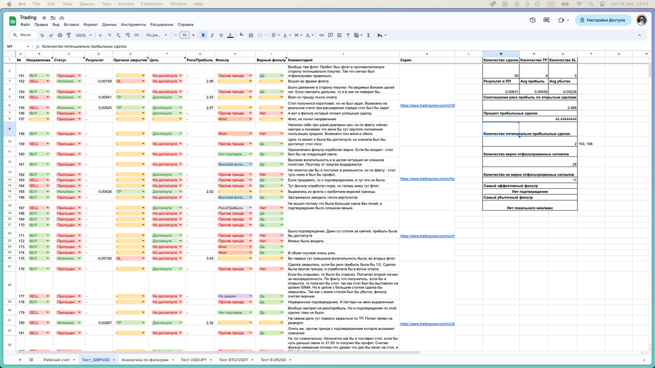Open tradingview link in row 171

(428, 236)
